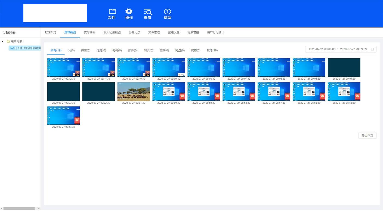Click the calendar icon in date range
The image size is (383, 211).
pos(372,49)
